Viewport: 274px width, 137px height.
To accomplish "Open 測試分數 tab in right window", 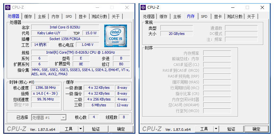I will click(234, 16).
